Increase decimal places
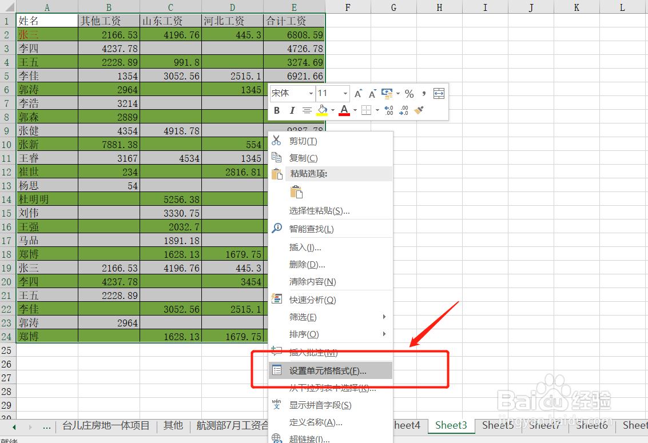 [x=389, y=110]
